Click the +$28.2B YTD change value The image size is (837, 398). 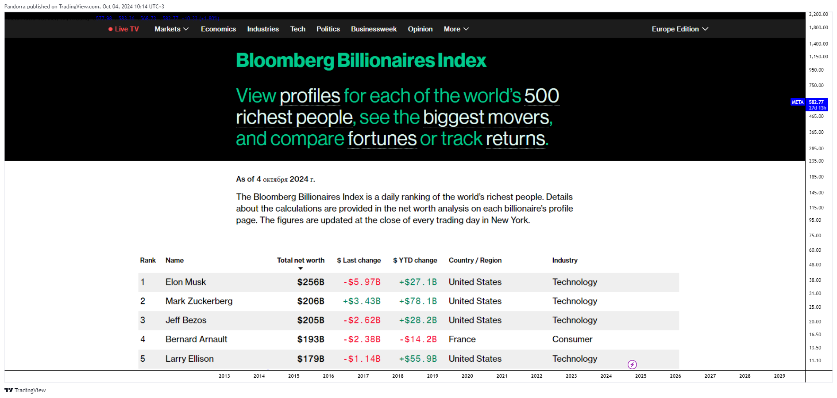point(418,320)
